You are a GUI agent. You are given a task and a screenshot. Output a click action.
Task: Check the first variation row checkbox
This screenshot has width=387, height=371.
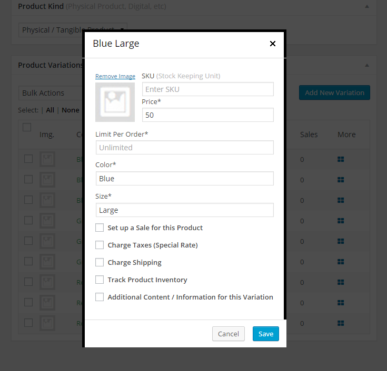(x=28, y=159)
